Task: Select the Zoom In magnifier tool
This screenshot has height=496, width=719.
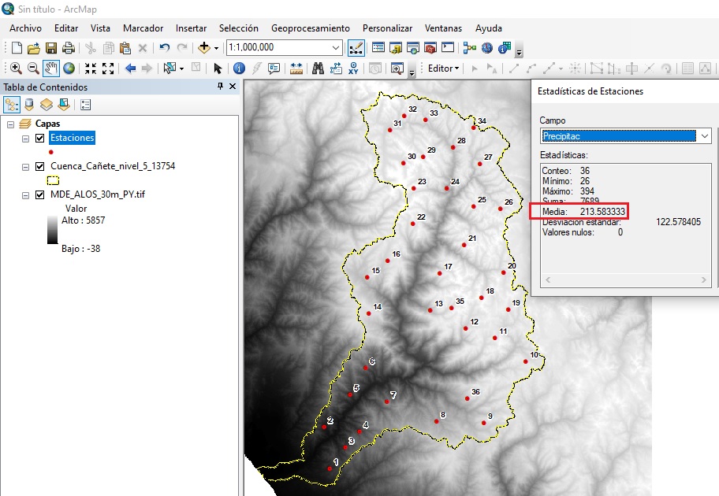Action: [16, 68]
